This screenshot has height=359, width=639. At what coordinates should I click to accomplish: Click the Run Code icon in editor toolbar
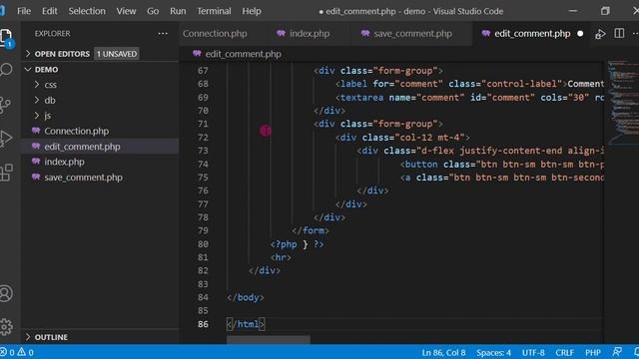pyautogui.click(x=600, y=34)
